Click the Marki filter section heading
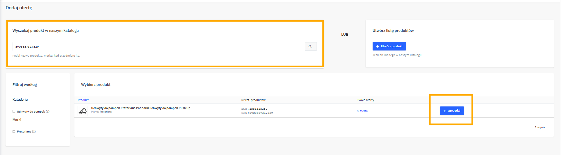Image resolution: width=561 pixels, height=155 pixels. tap(17, 120)
